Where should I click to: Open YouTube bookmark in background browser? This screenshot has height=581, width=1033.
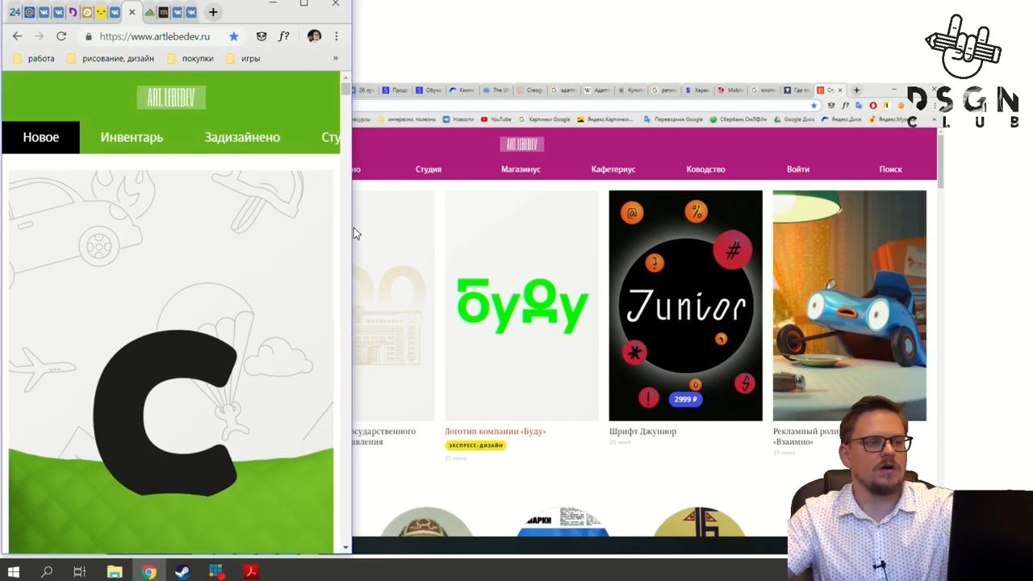click(496, 119)
